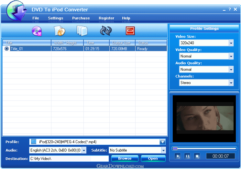241x169 pixels.
Task: Sort by the Output Size column header
Action: tap(122, 43)
